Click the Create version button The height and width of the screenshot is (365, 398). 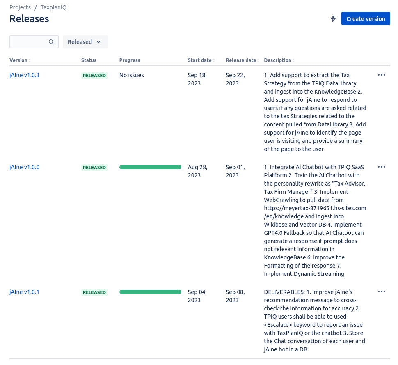366,18
